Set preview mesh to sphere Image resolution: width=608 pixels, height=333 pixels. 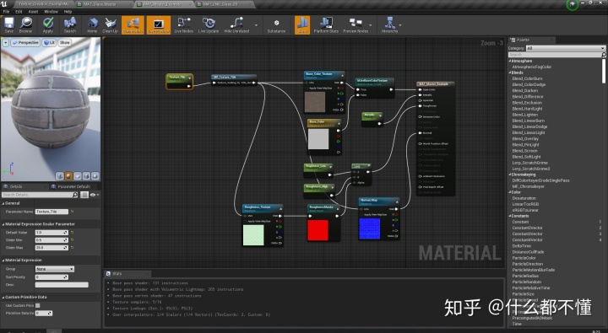coord(68,176)
